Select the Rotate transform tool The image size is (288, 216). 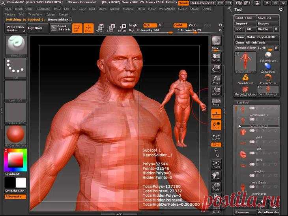pyautogui.click(x=122, y=28)
